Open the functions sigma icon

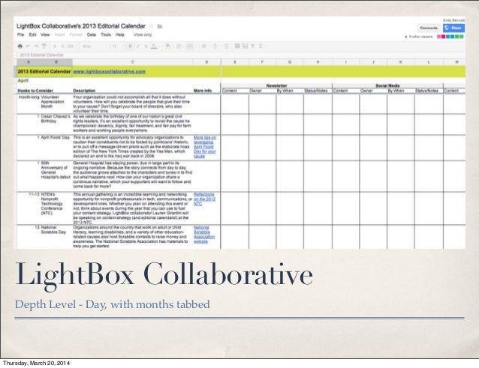click(261, 46)
